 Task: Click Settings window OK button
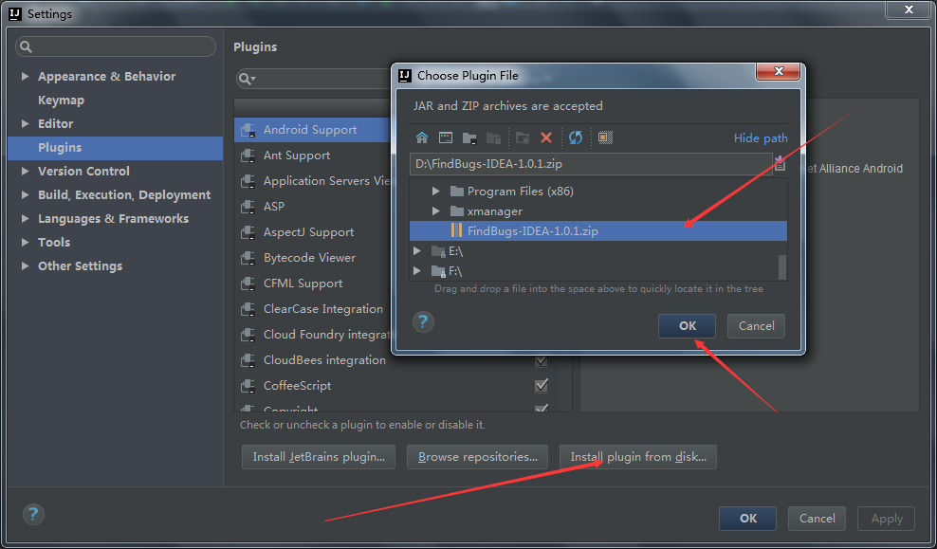(747, 519)
